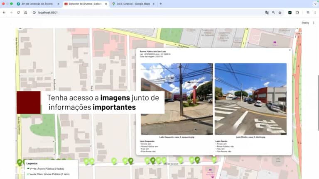
Task: Open the Streamlit three-dot menu
Action: [x=314, y=23]
